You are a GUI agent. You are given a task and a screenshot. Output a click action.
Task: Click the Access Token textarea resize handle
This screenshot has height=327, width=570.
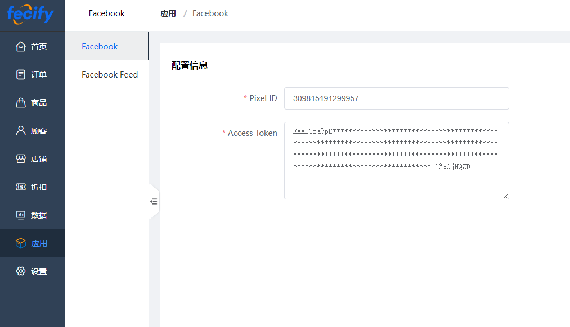pos(506,196)
